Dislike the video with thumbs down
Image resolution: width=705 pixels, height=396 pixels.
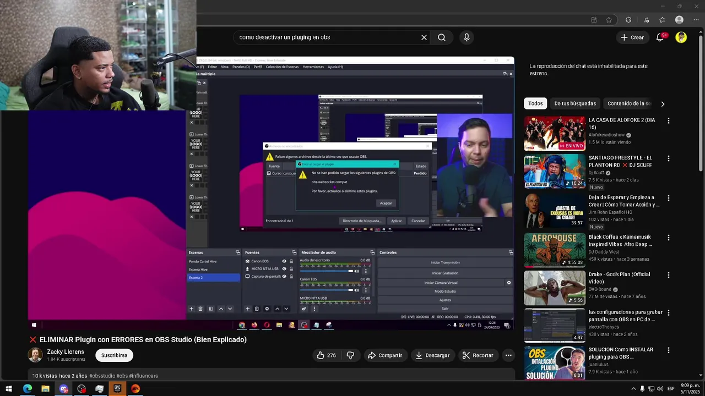coord(350,355)
